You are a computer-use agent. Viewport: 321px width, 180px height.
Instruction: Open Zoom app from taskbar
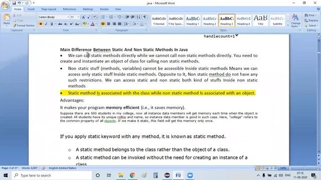click(x=190, y=175)
